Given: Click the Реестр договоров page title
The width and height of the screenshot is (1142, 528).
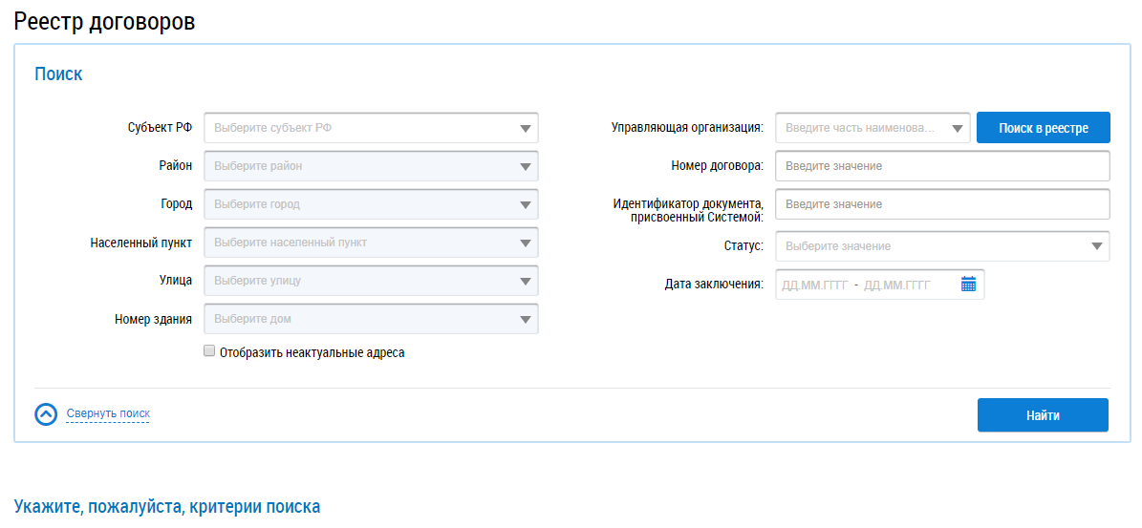Looking at the screenshot, I should tap(104, 22).
